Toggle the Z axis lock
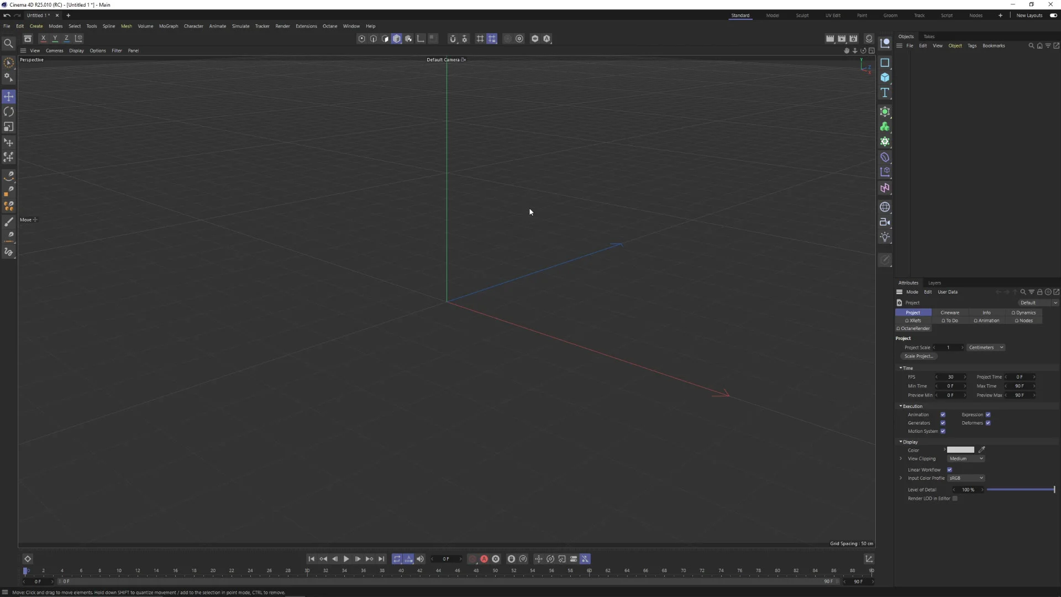Viewport: 1061px width, 597px height. pyautogui.click(x=66, y=38)
